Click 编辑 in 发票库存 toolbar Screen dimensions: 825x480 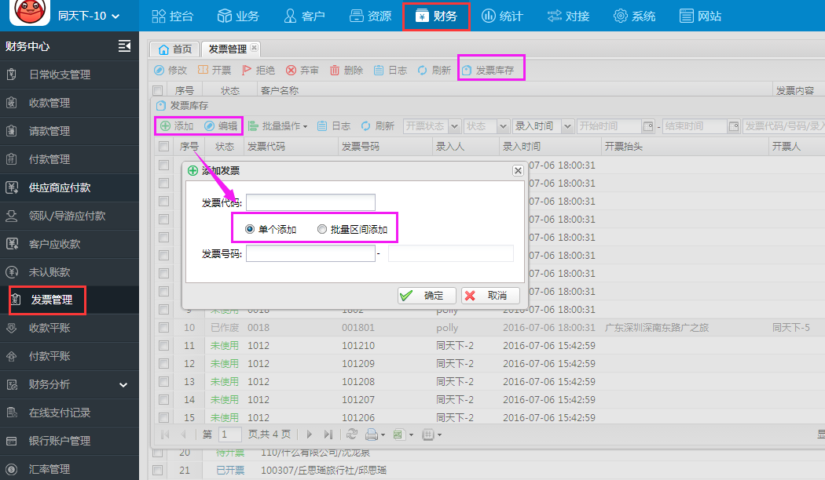point(221,126)
